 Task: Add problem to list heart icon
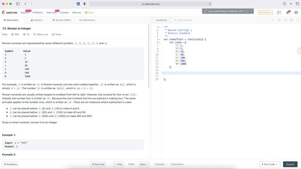[40, 34]
